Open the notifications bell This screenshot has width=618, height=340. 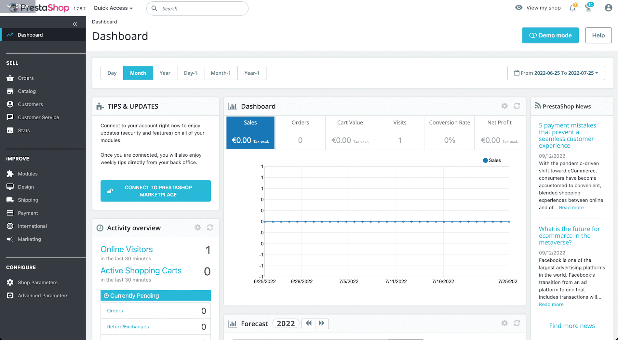click(573, 8)
